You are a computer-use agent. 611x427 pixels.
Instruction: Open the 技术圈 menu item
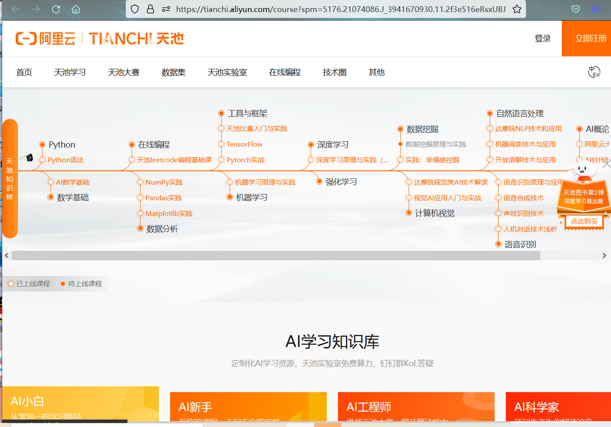334,72
